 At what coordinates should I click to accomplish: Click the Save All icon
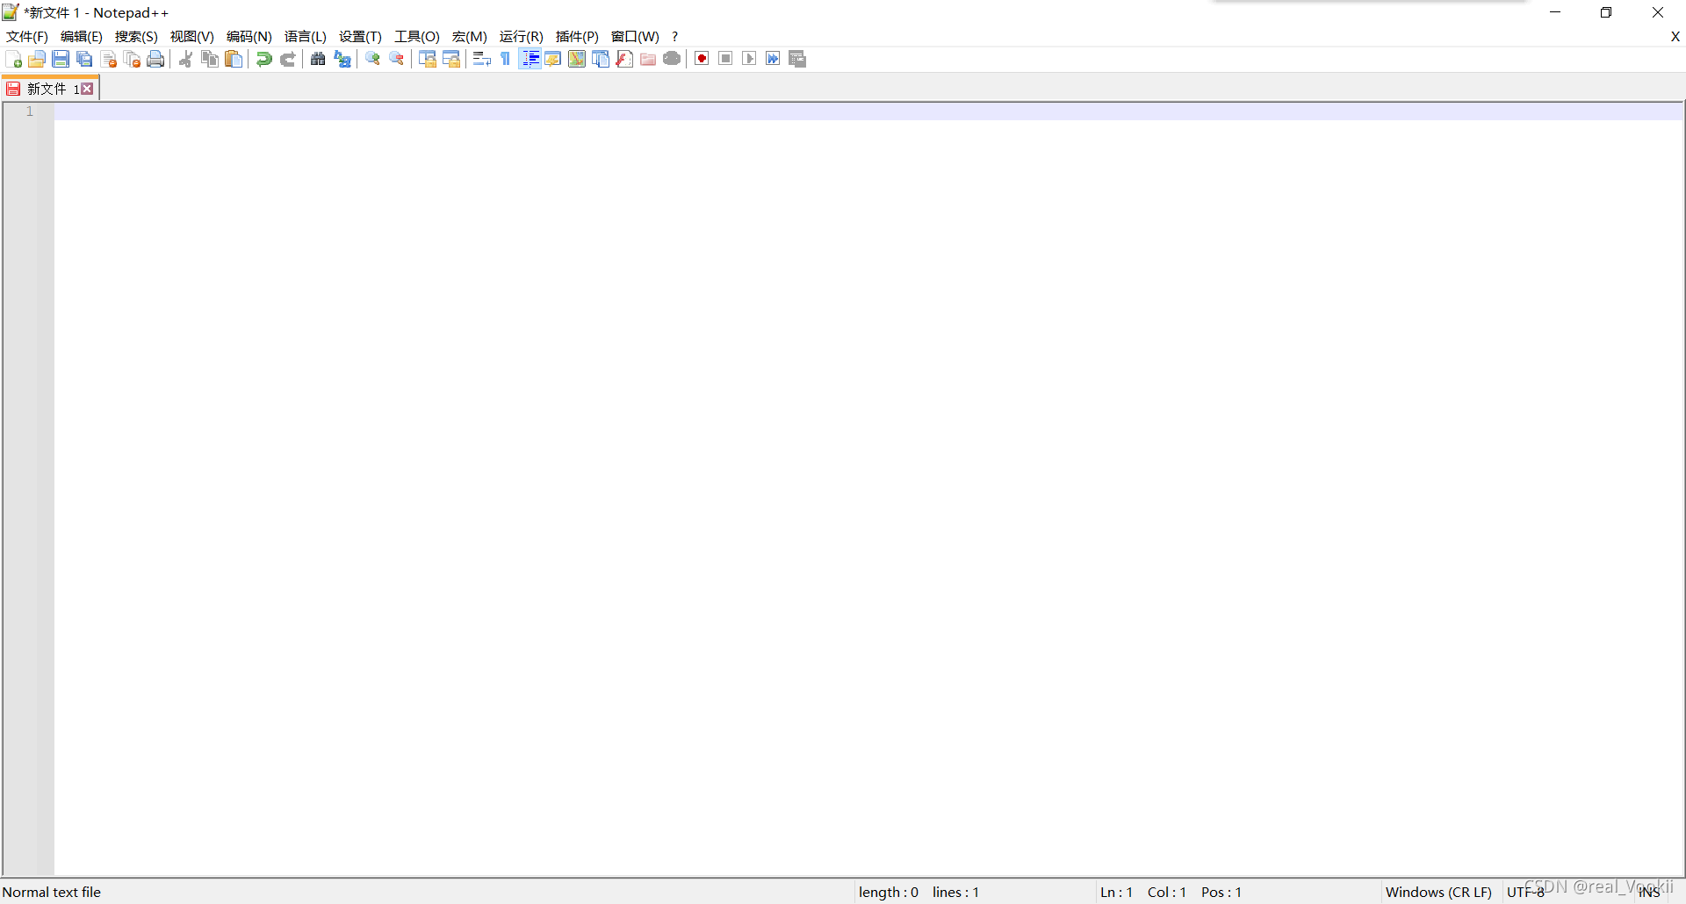pos(84,59)
